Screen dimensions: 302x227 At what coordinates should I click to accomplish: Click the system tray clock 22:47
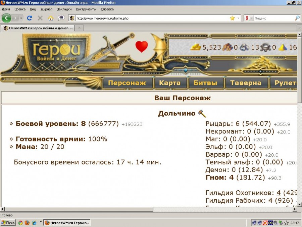point(295,223)
